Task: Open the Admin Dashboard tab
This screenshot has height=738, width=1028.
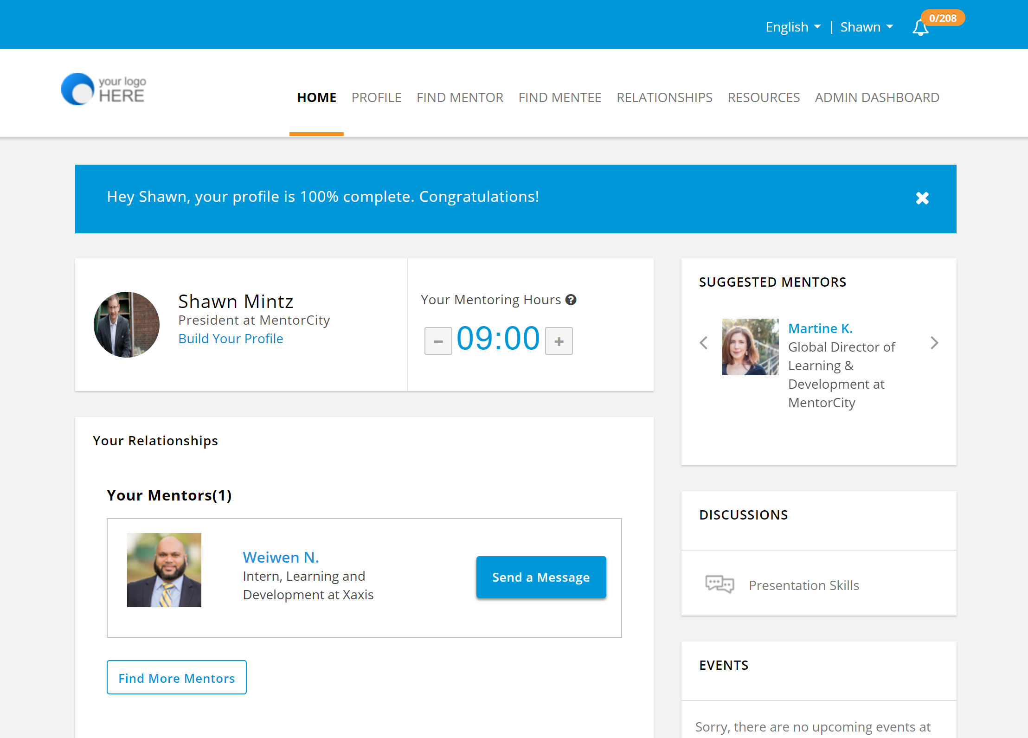Action: click(x=877, y=97)
